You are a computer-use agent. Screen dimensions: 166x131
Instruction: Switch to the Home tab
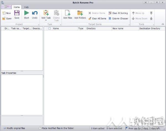(x=17, y=7)
